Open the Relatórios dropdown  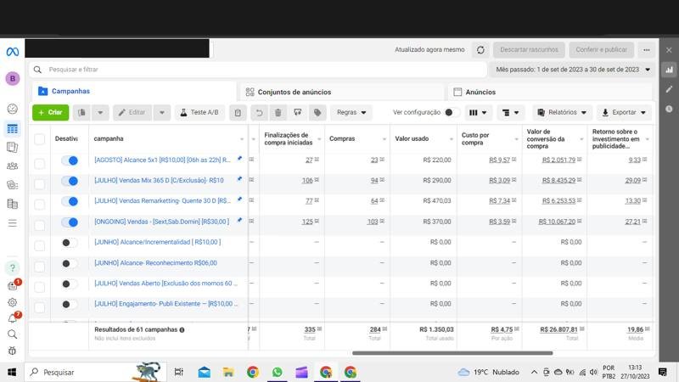tap(562, 113)
